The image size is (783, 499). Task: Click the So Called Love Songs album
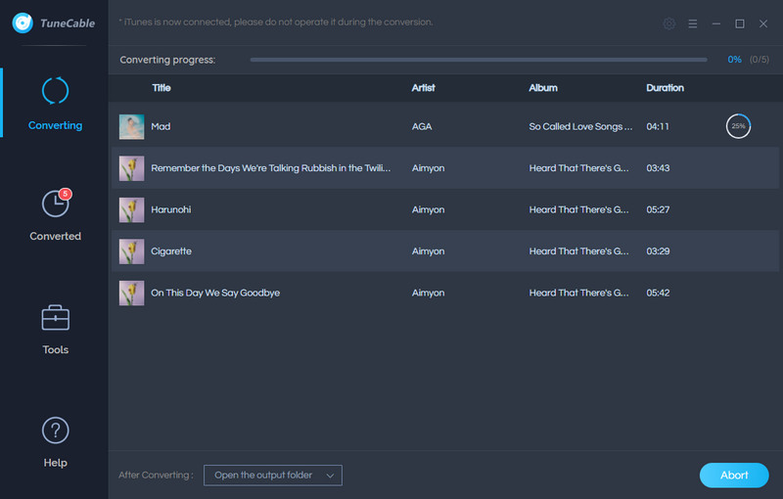tap(580, 127)
